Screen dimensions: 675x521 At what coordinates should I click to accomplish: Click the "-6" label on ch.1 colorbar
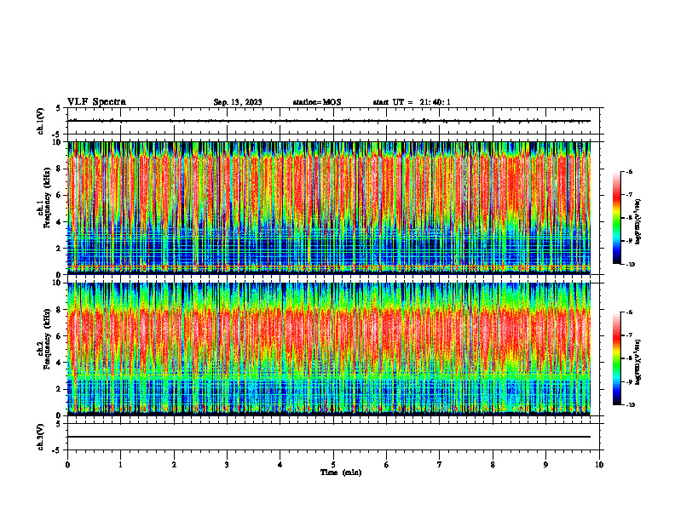click(629, 171)
